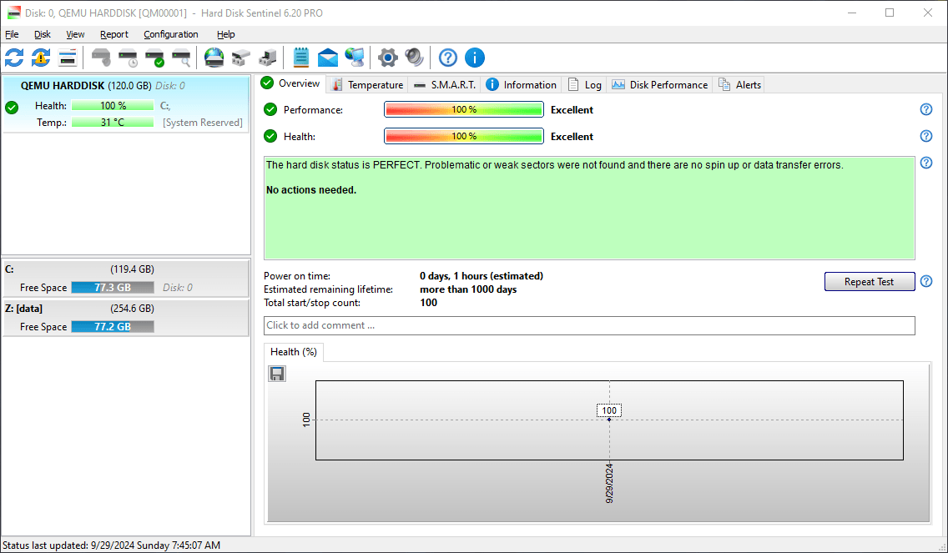
Task: Save the health graph with floppy icon
Action: pyautogui.click(x=277, y=374)
